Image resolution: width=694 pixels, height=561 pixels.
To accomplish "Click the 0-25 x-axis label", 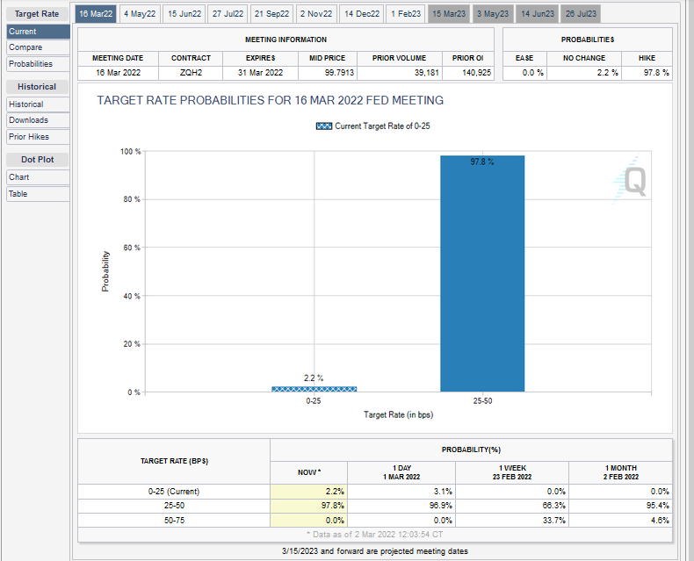I will [314, 401].
